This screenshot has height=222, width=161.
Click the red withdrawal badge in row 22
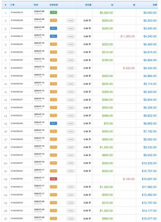(x=53, y=179)
